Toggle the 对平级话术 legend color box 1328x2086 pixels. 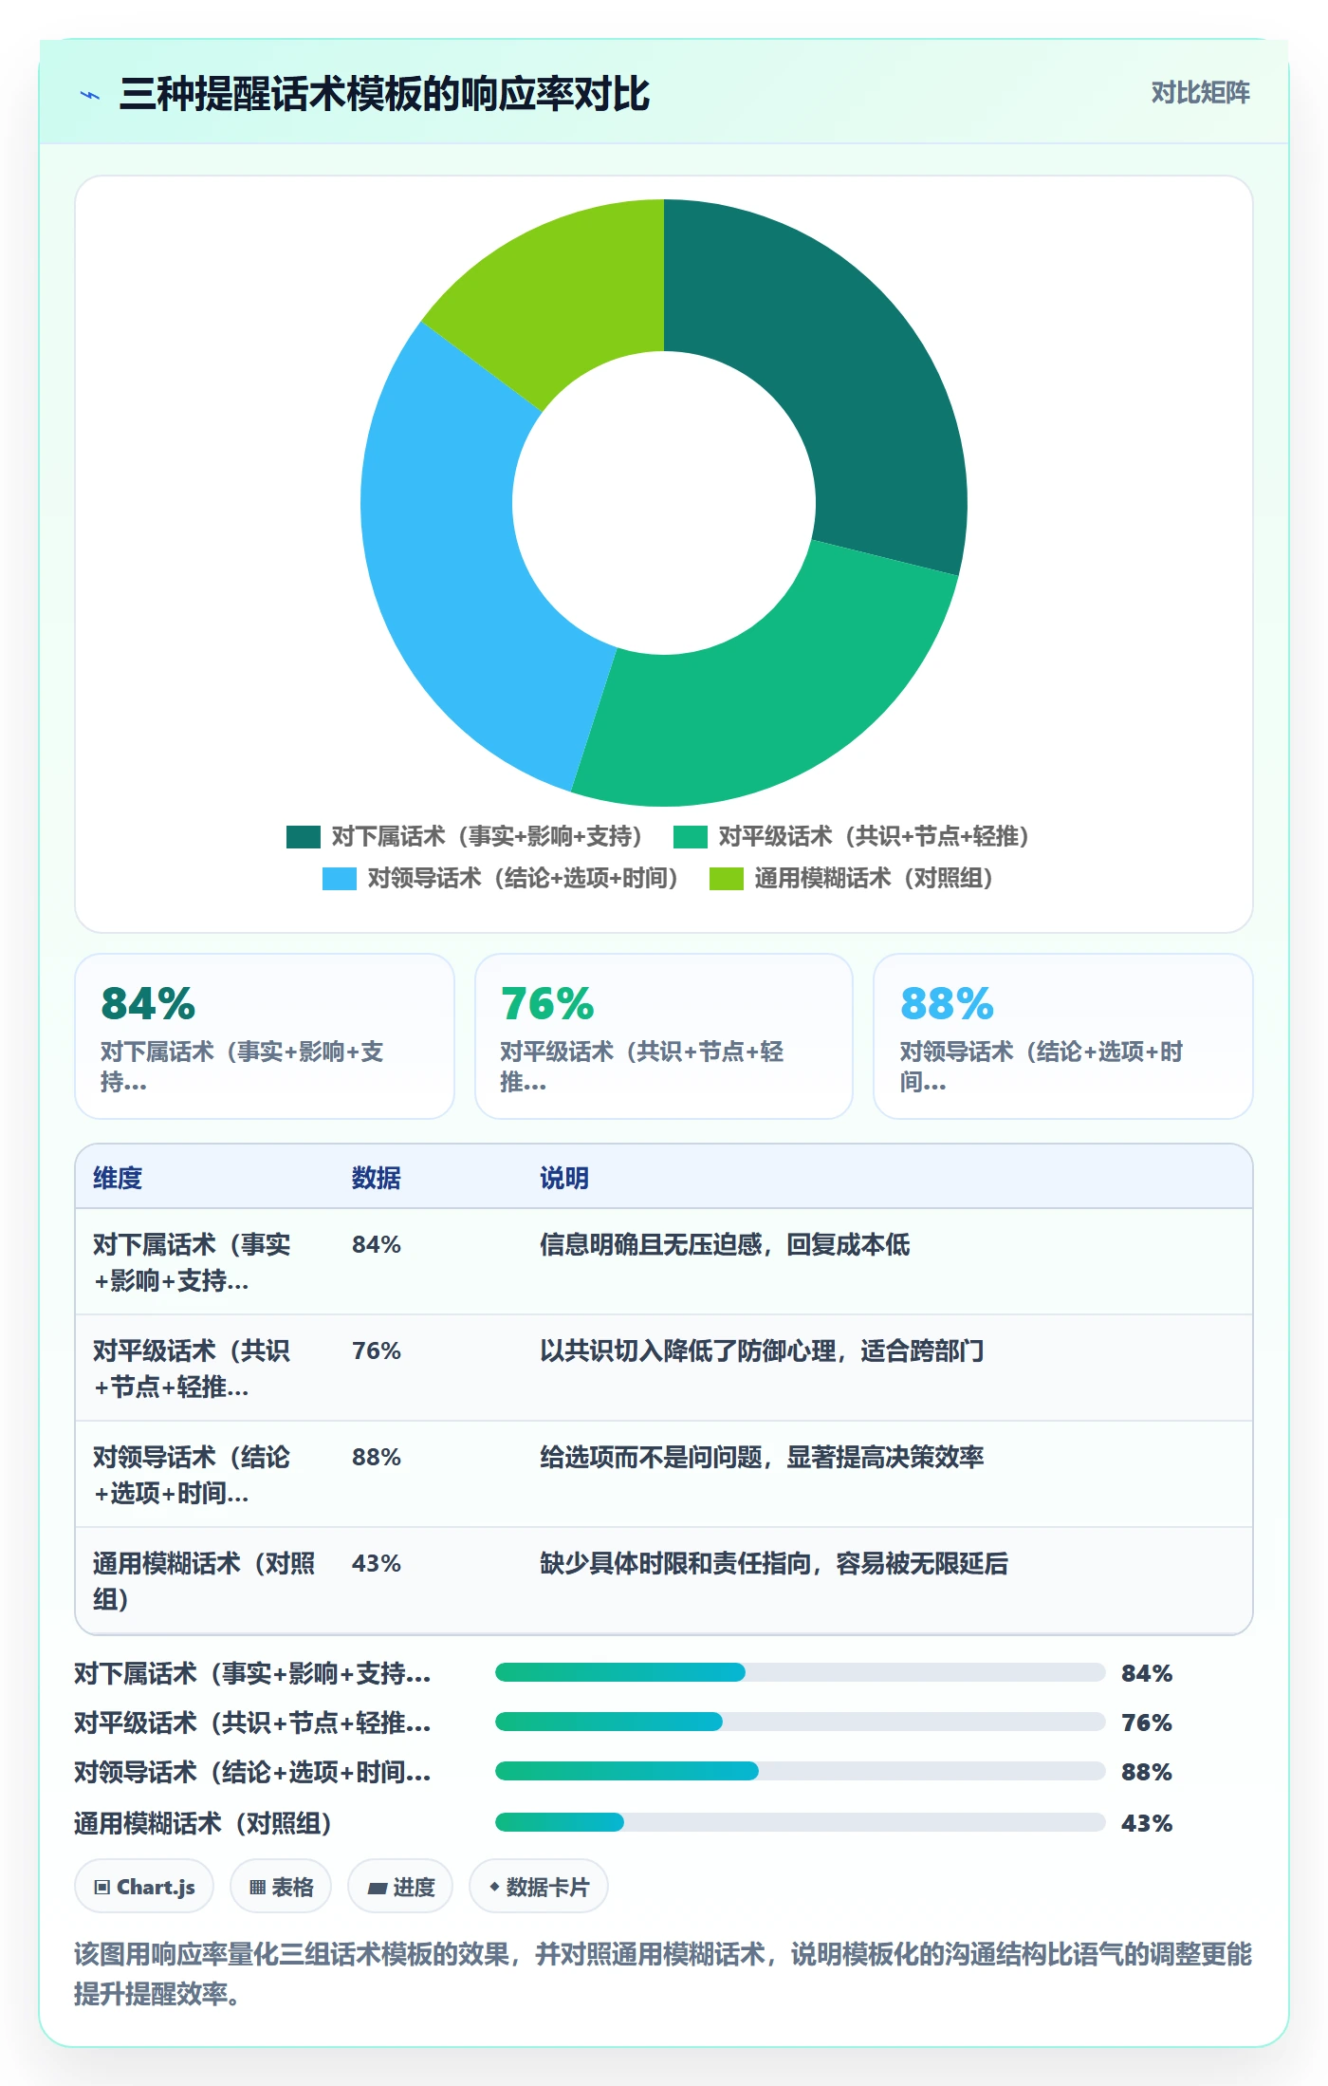point(691,836)
